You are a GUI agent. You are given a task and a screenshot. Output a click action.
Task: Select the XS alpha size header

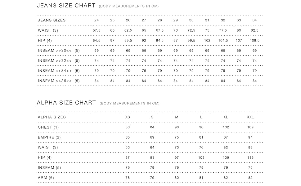coord(128,117)
